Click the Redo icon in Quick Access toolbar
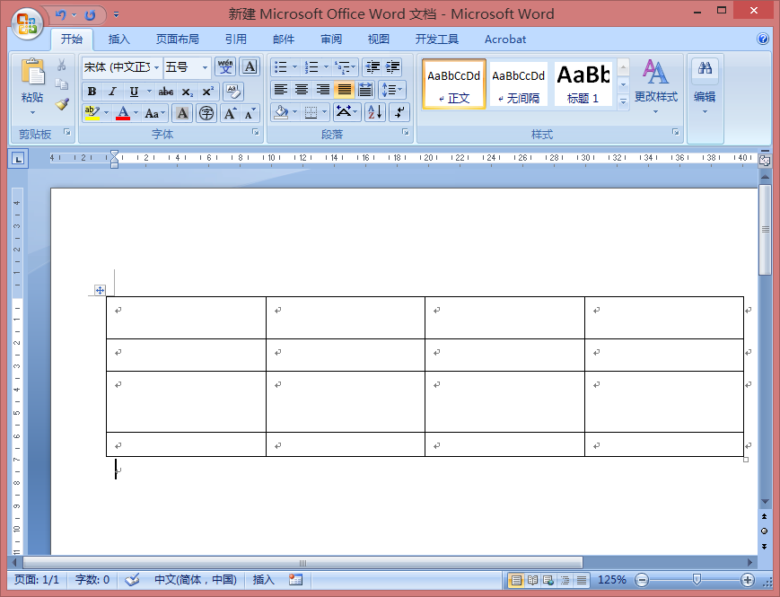780x597 pixels. [x=90, y=15]
